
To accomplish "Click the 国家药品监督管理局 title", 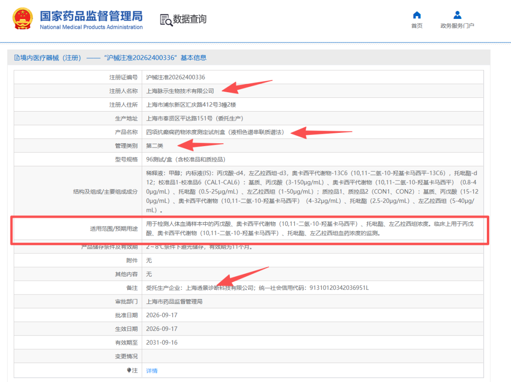I will tap(91, 16).
